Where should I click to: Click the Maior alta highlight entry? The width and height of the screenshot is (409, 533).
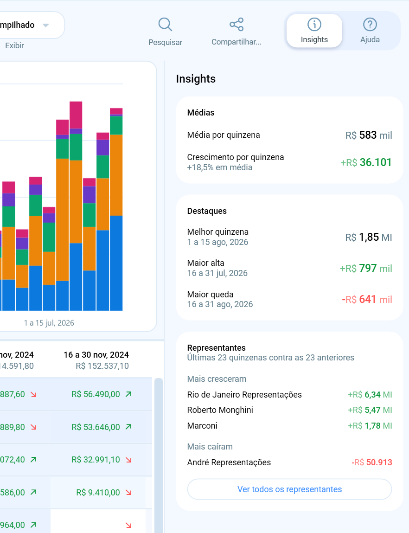(289, 268)
